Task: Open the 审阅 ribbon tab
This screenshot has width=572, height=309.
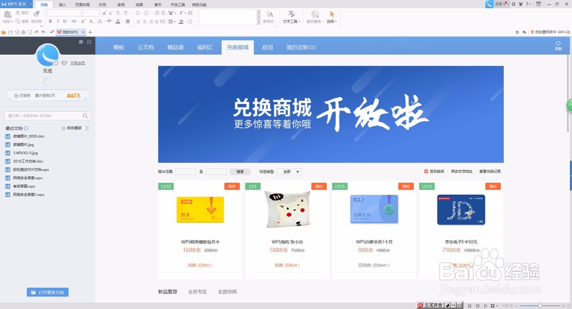Action: tap(121, 5)
